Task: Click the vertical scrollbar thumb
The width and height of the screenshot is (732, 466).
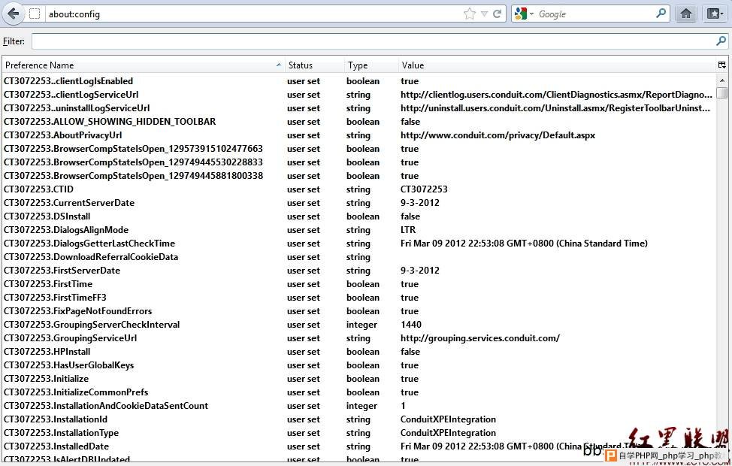Action: [x=721, y=92]
